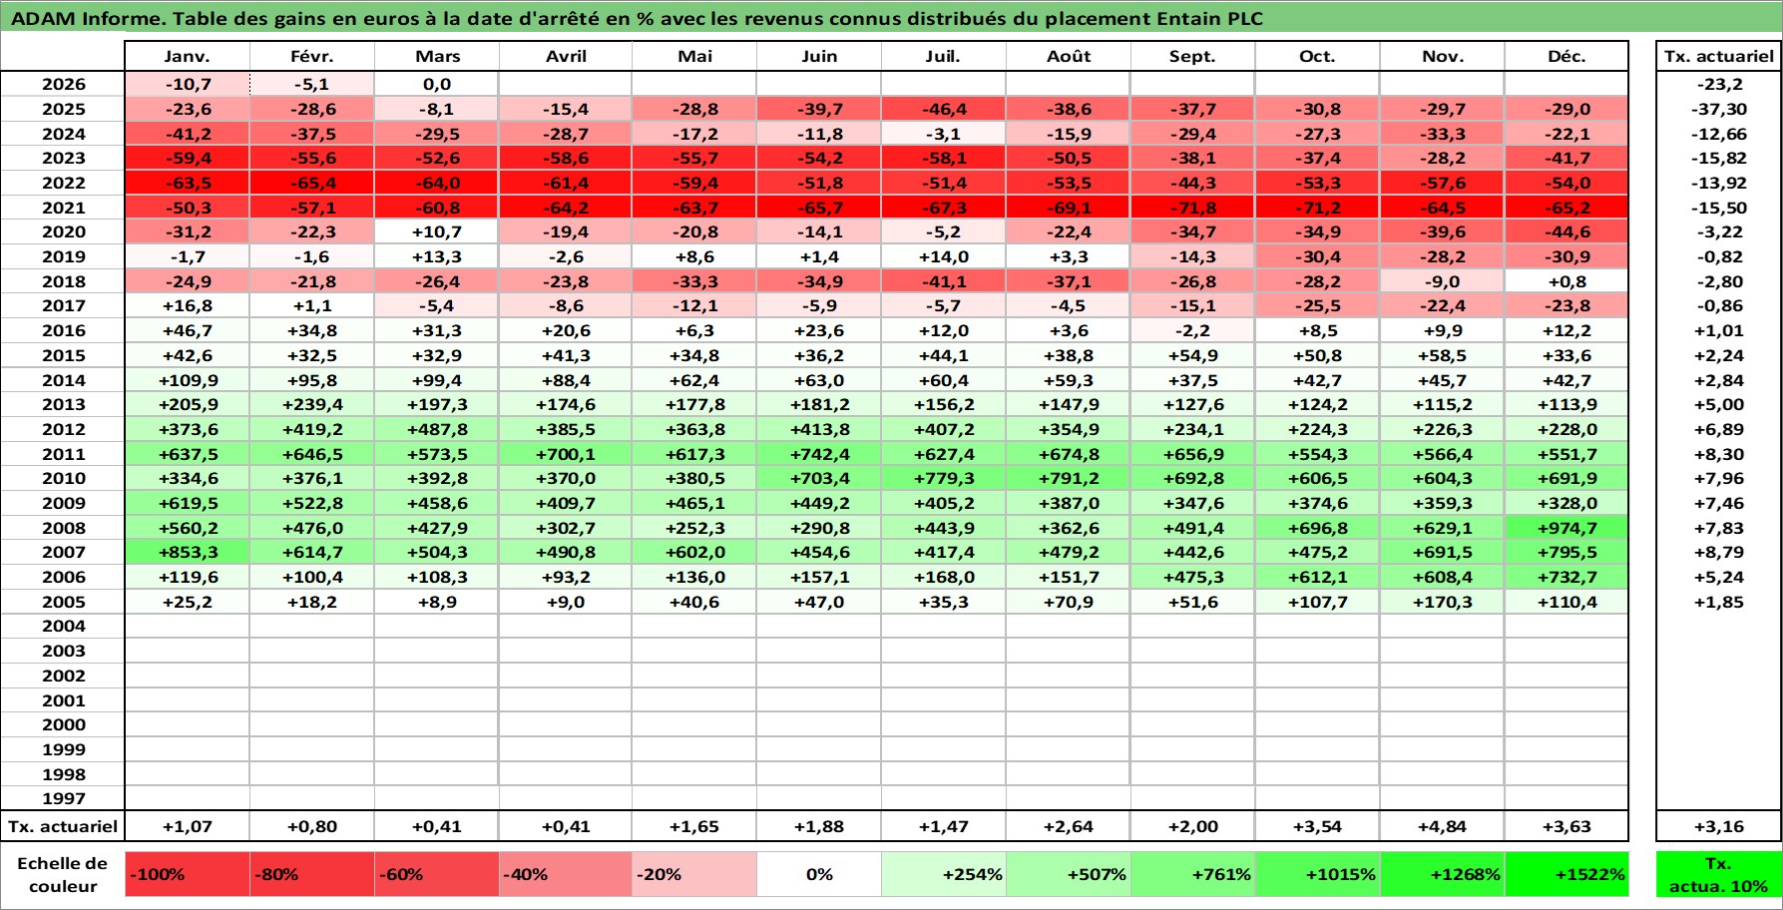The height and width of the screenshot is (910, 1783).
Task: Click the table title mentioning Entain PLC
Action: (637, 18)
